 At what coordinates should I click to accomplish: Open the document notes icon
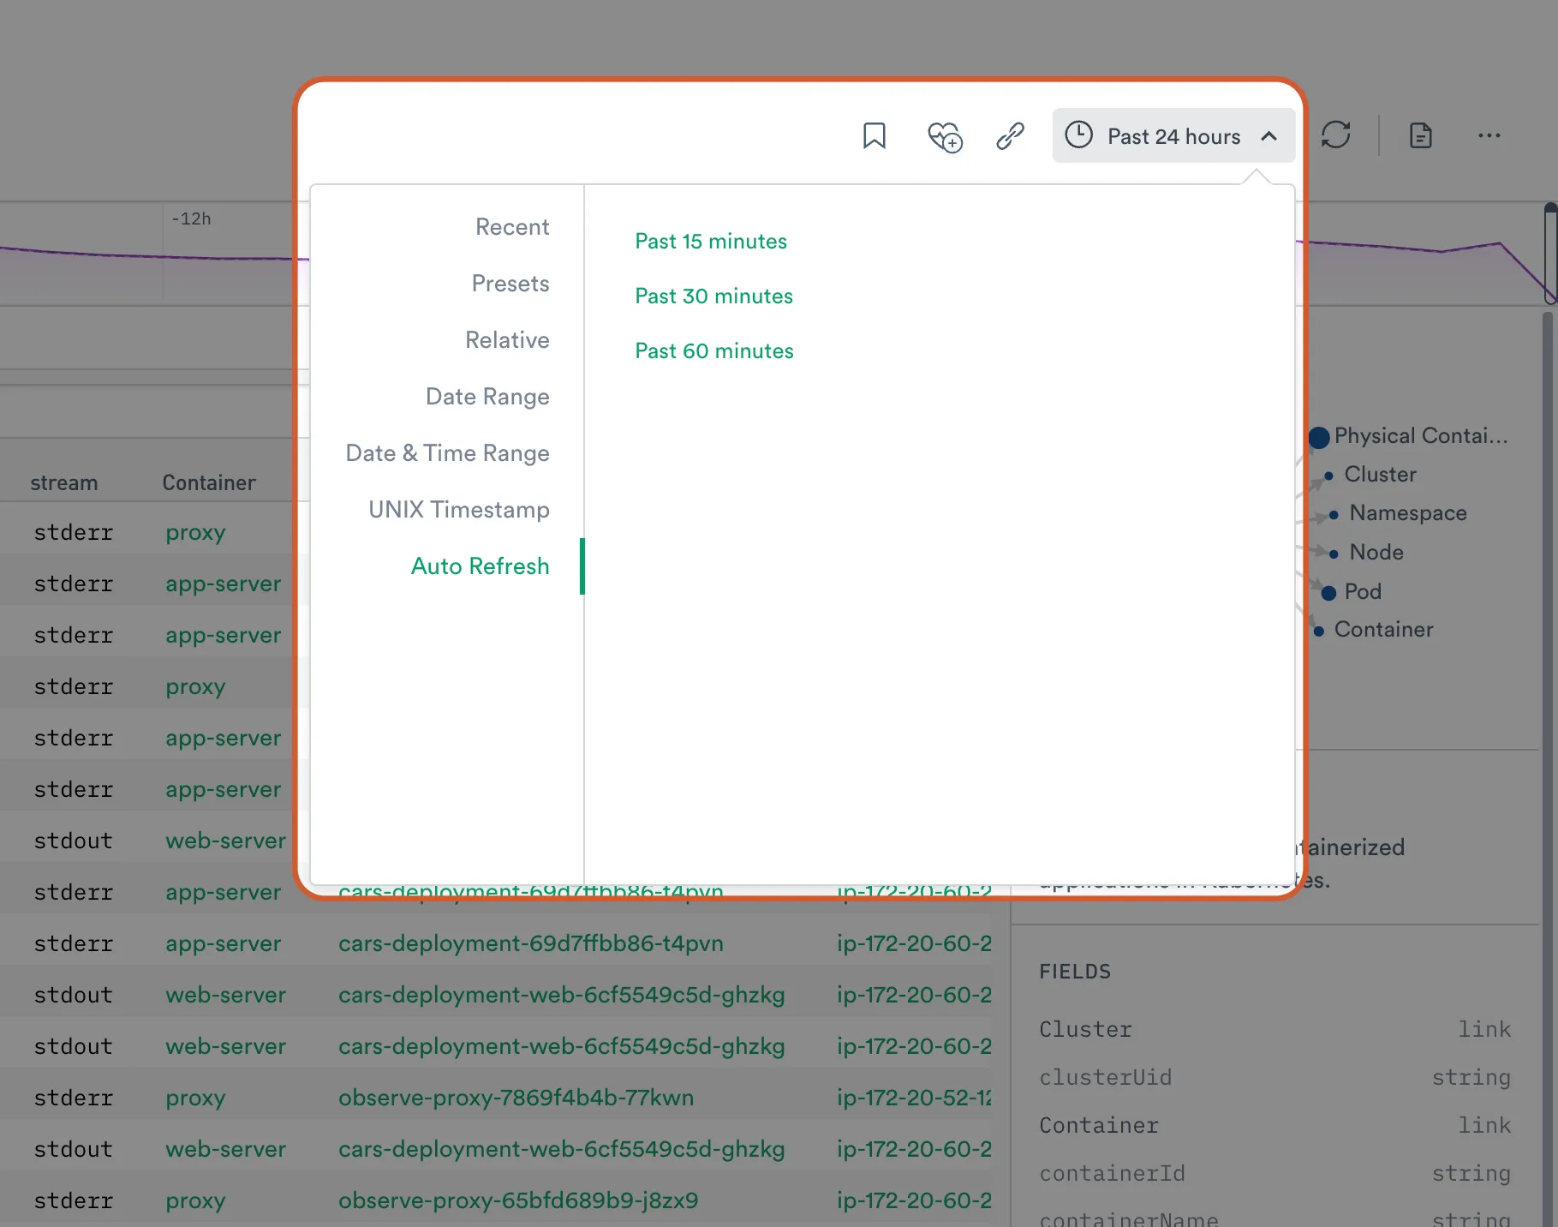click(1420, 135)
